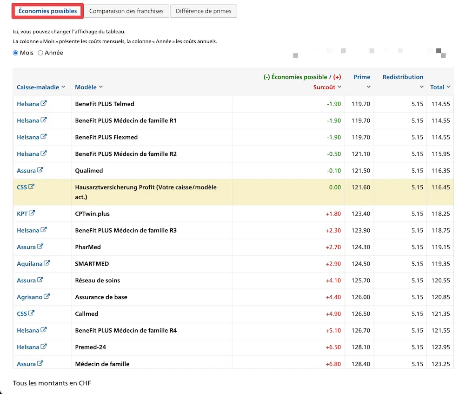Click Assura external link icon in Médecin de famille row

(x=40, y=363)
